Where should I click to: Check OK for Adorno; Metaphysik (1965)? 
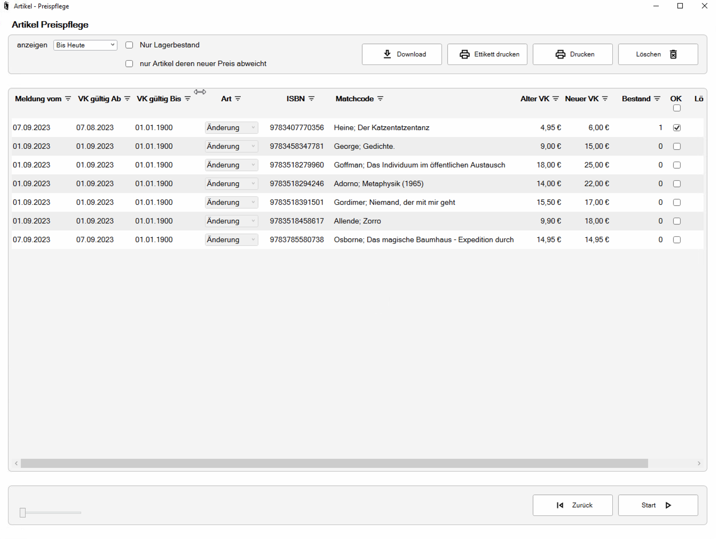point(677,184)
